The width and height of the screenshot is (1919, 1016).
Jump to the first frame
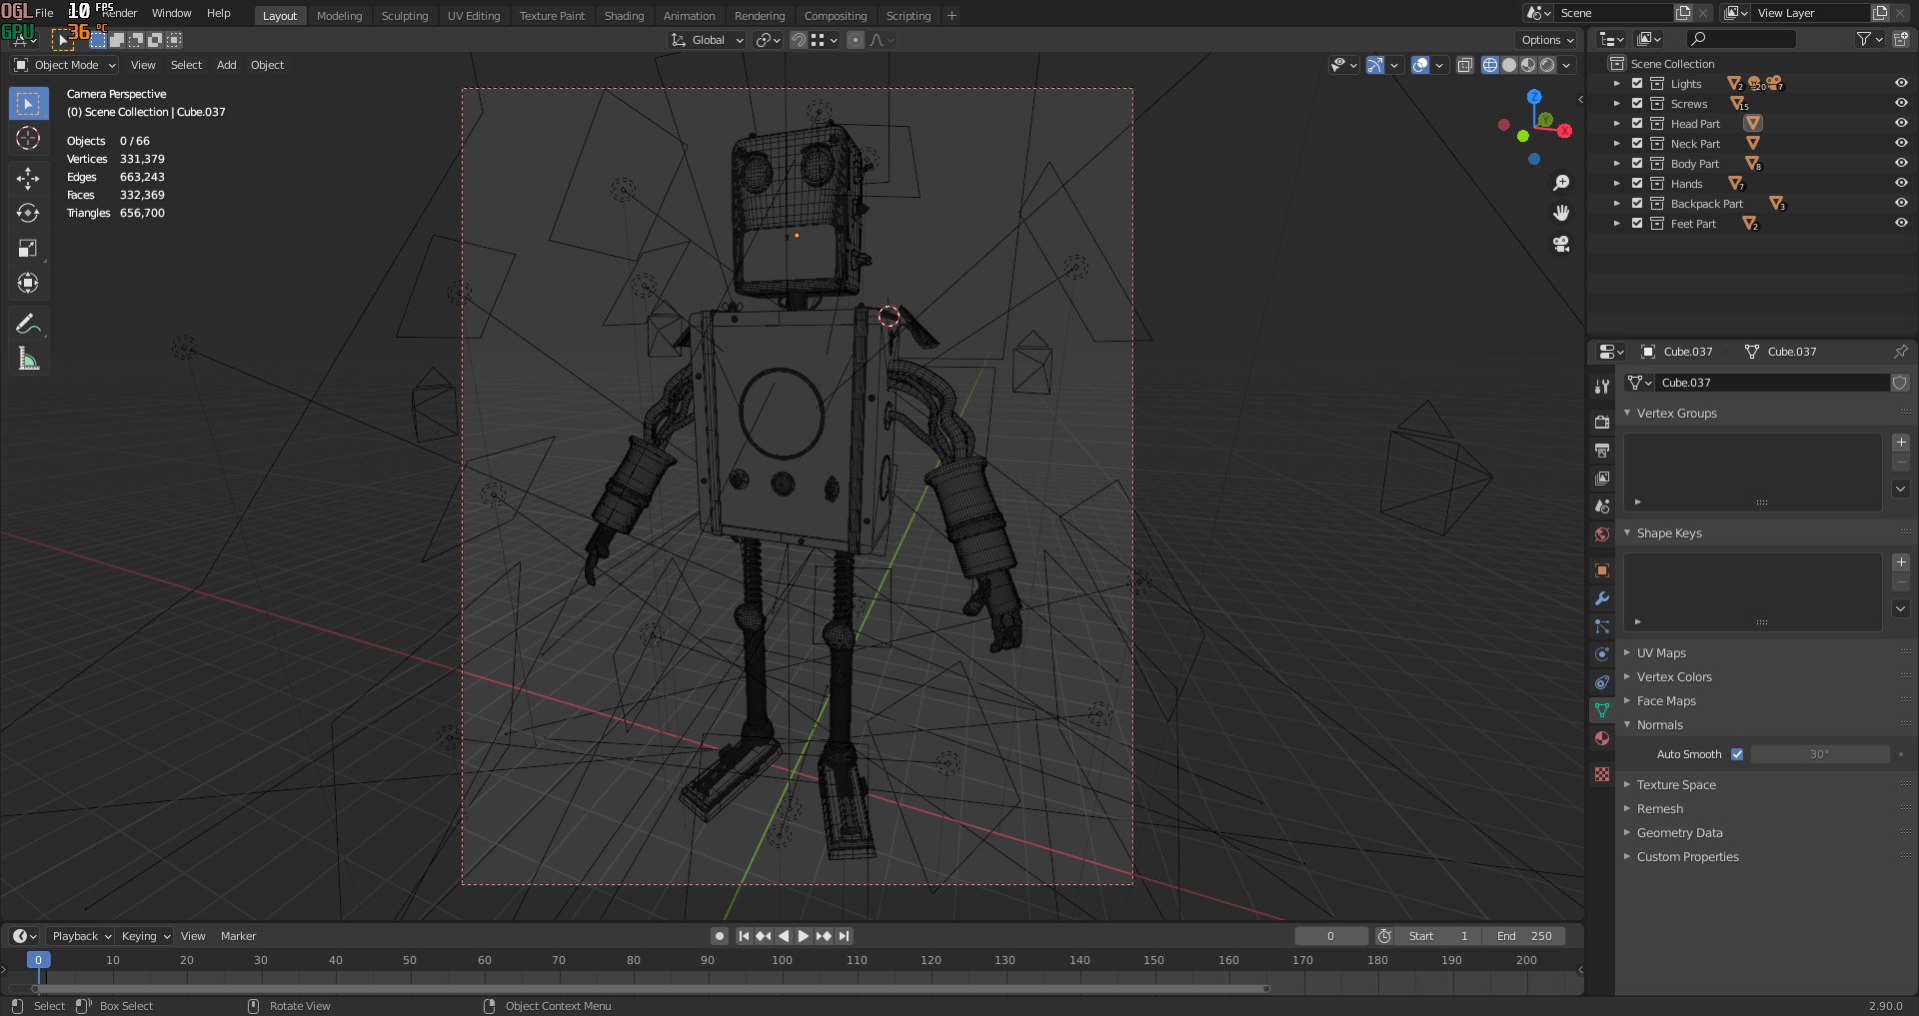click(744, 936)
